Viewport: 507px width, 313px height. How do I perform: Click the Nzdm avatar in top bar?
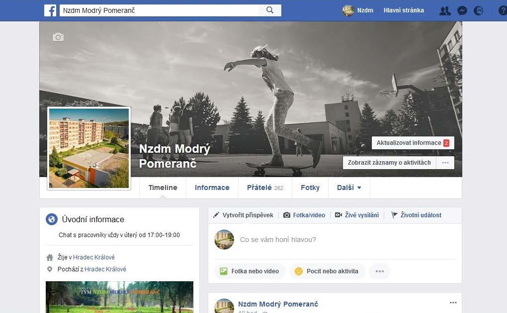click(x=348, y=10)
